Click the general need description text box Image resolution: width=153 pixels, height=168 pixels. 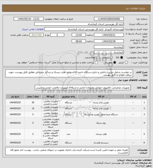[69, 73]
